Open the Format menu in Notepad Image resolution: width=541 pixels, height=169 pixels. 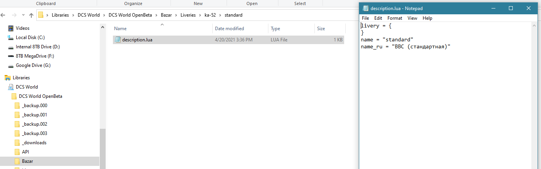395,18
